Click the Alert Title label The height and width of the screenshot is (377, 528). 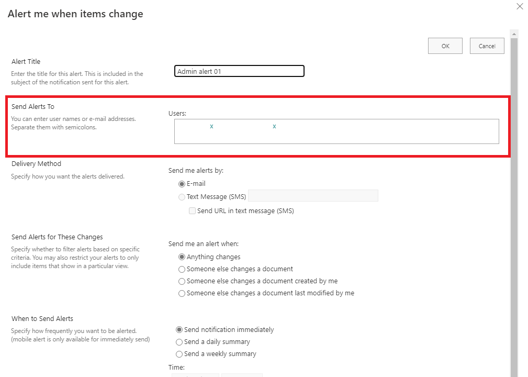(26, 62)
